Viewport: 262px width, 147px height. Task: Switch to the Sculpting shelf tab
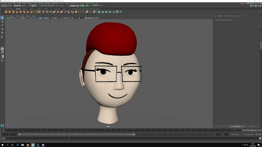(25, 9)
